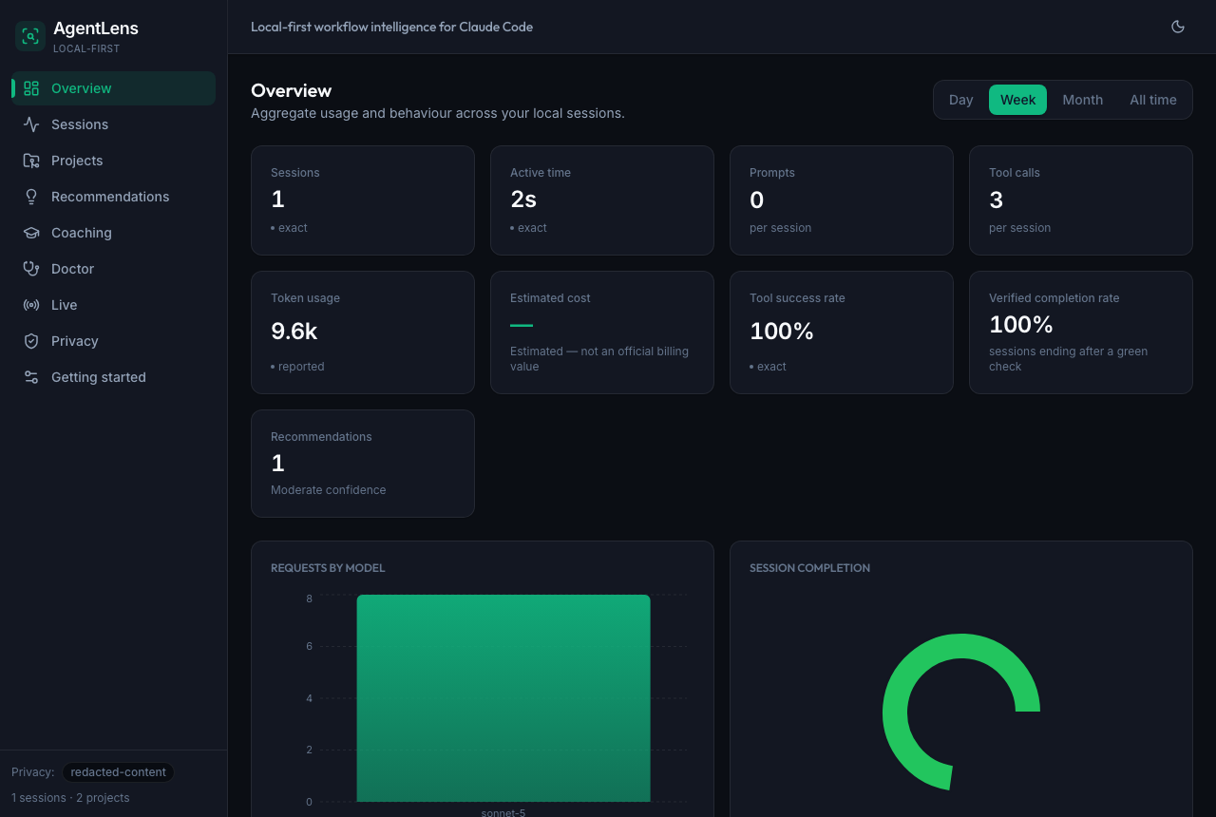Select All time range

[x=1153, y=100]
